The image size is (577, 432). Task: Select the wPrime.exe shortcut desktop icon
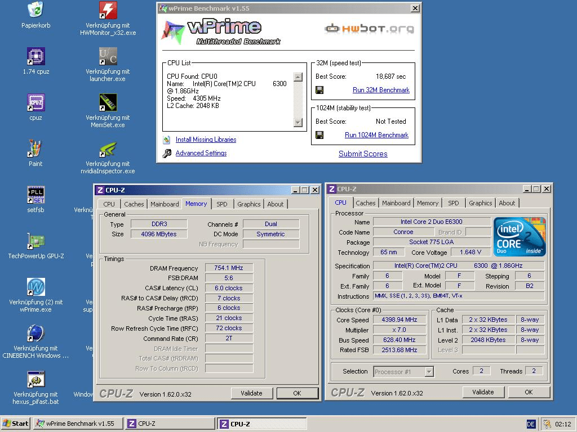pos(35,287)
